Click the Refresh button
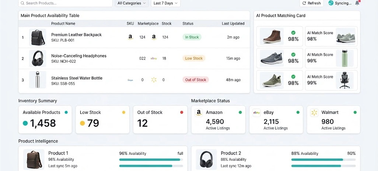This screenshot has height=171, width=378. 311,3
